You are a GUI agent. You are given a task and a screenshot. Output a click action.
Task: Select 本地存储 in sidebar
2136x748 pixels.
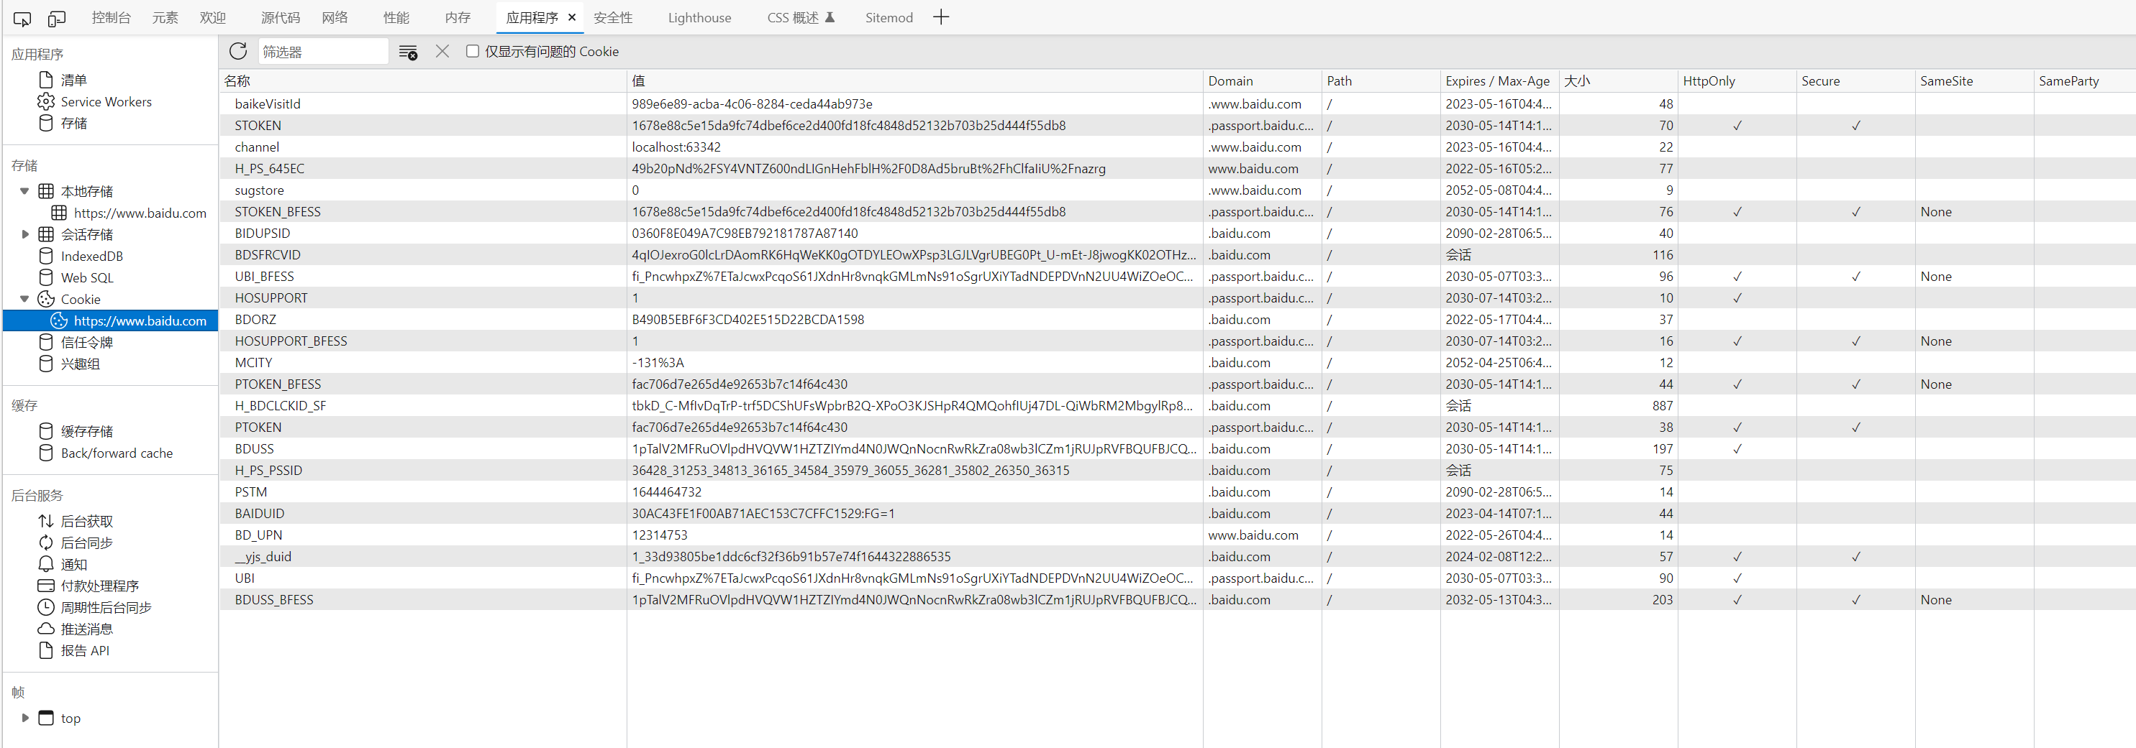pos(87,190)
